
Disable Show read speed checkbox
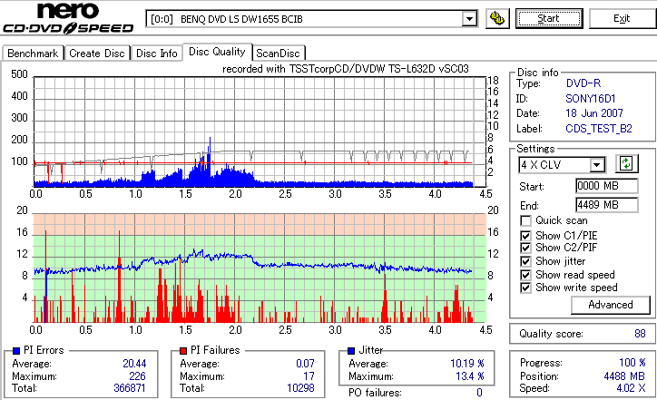click(525, 275)
